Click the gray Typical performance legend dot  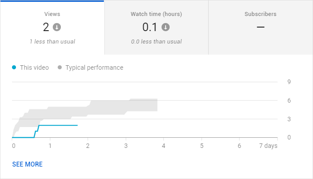pos(59,68)
